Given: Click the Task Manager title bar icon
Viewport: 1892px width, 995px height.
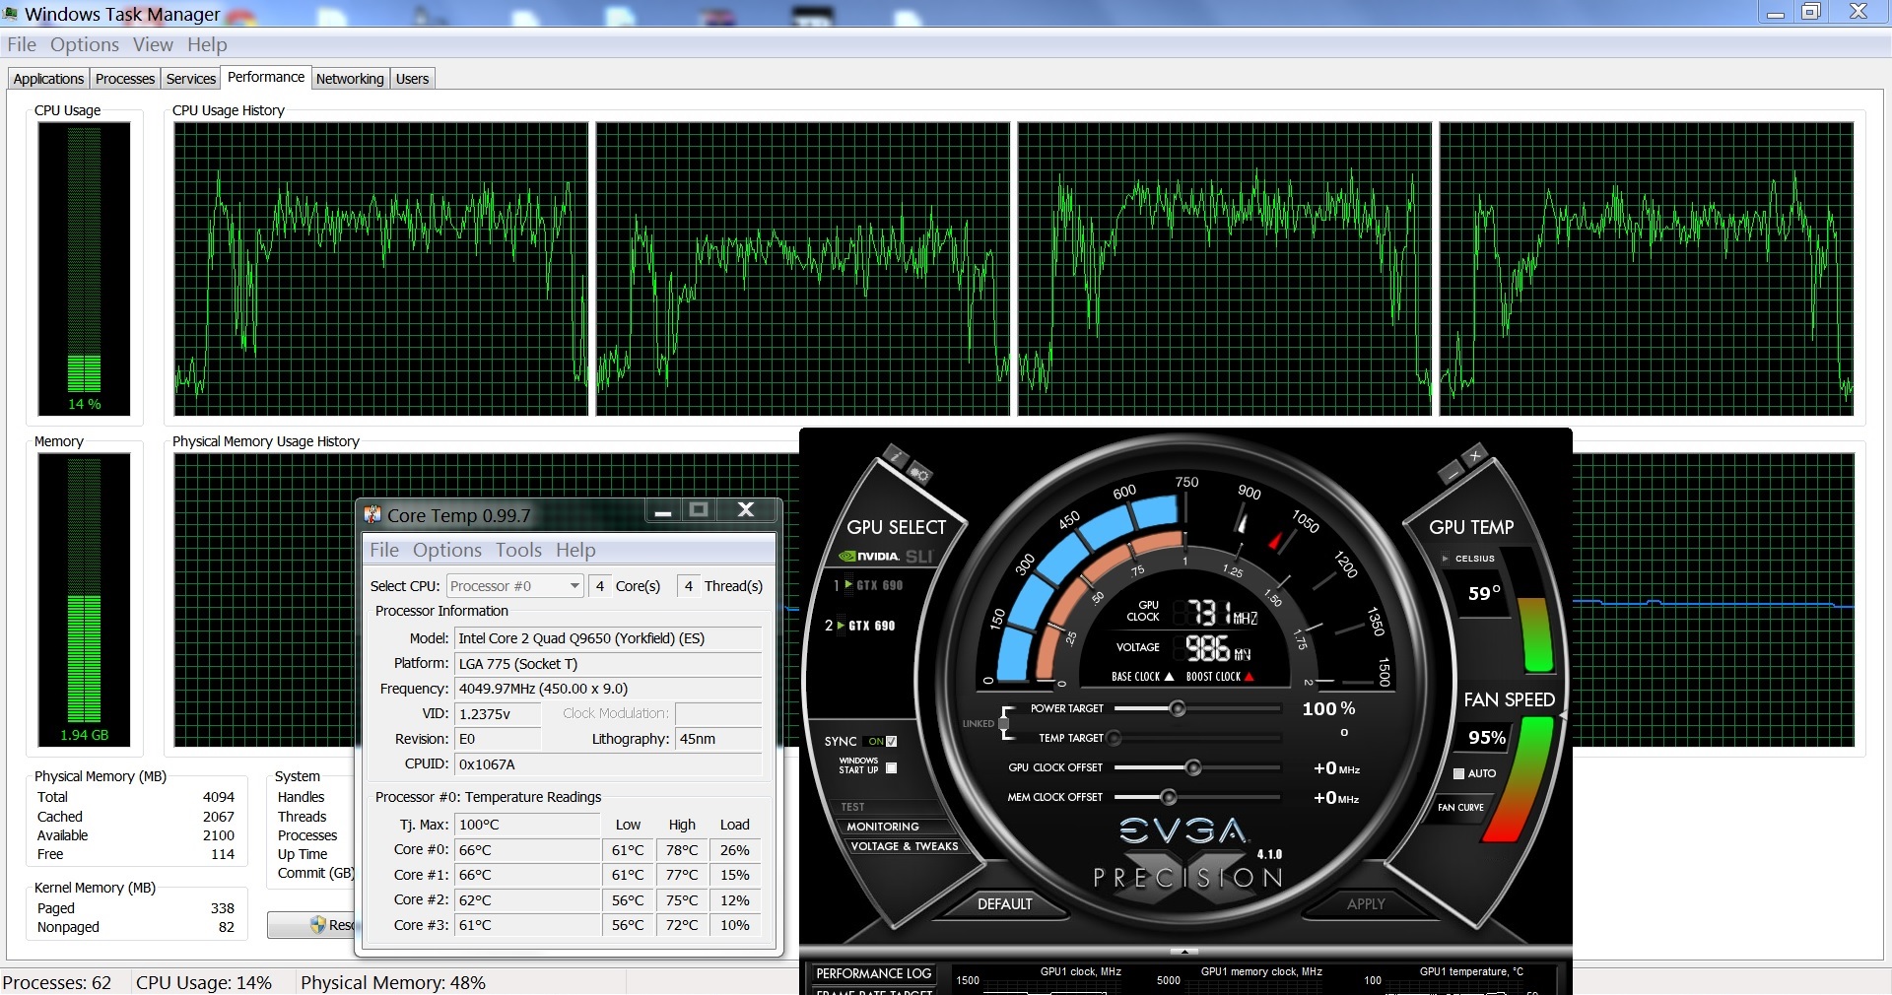Looking at the screenshot, I should (x=11, y=14).
